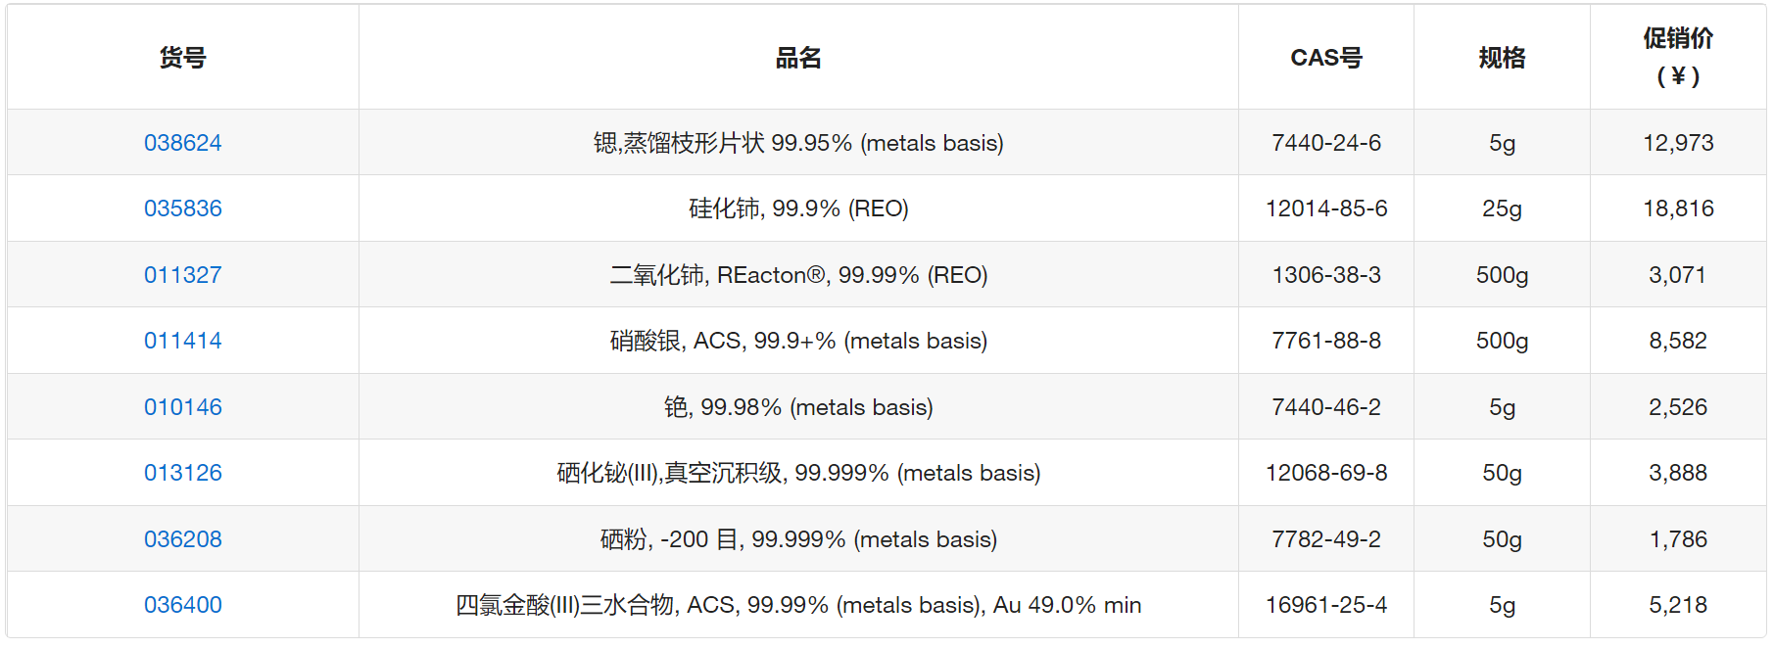Click the 25g specification cell

(x=1502, y=209)
